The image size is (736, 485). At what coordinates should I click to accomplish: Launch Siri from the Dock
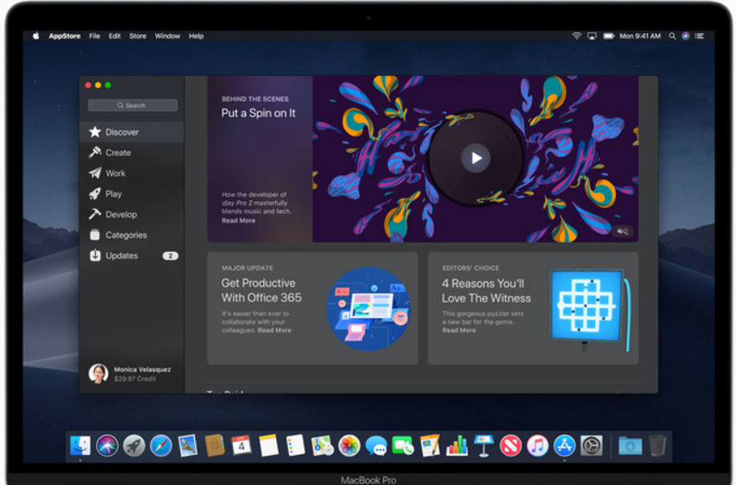coord(107,445)
